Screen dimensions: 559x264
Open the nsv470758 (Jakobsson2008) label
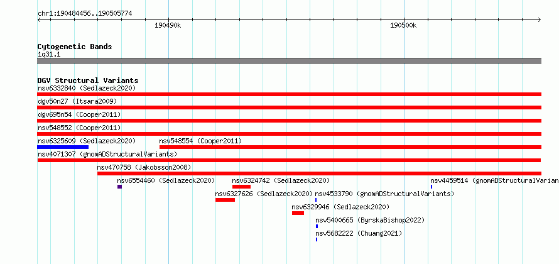(x=144, y=167)
